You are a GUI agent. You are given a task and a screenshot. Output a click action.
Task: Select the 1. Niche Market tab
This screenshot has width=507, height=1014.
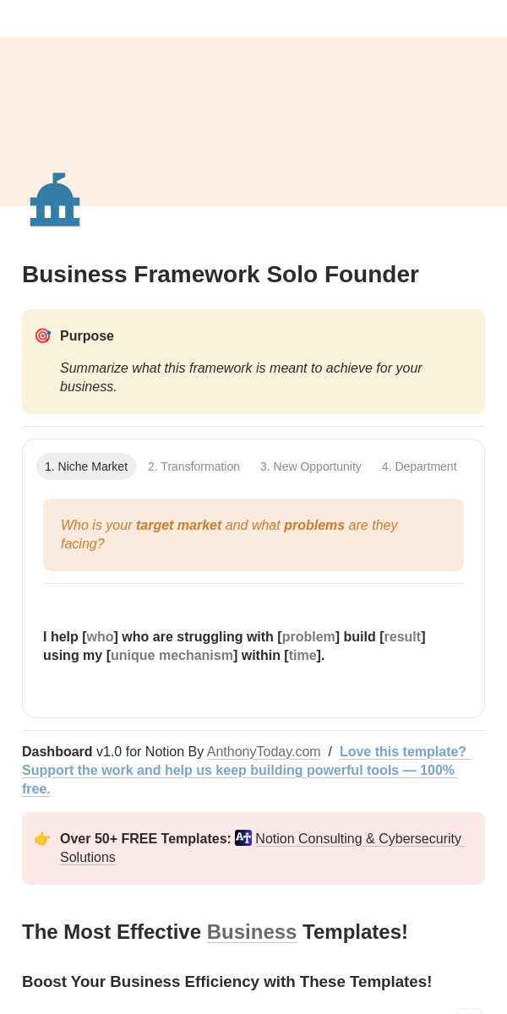(x=86, y=466)
